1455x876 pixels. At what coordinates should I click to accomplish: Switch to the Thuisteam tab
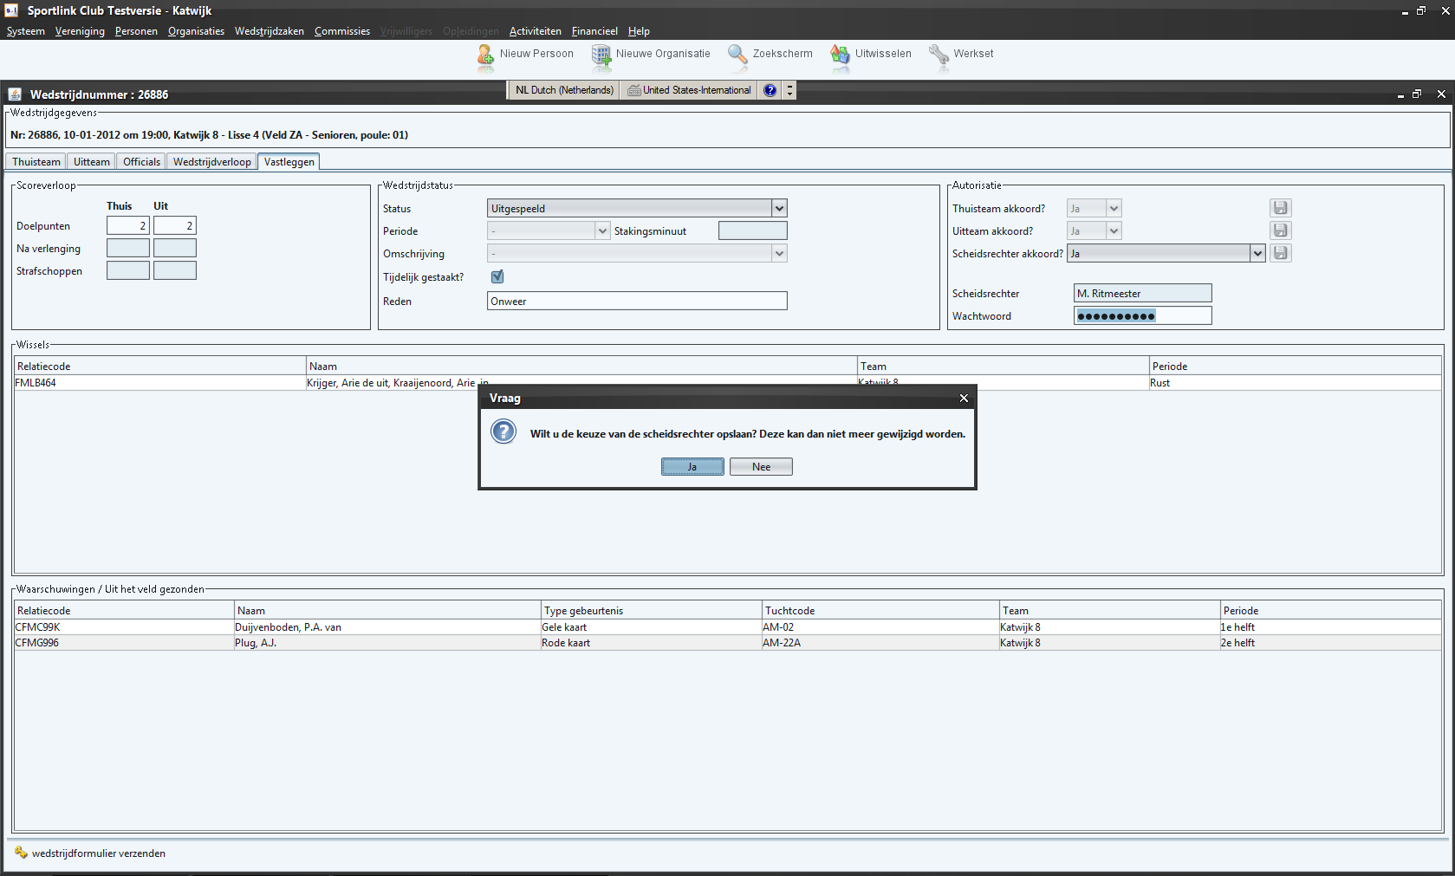pos(36,162)
